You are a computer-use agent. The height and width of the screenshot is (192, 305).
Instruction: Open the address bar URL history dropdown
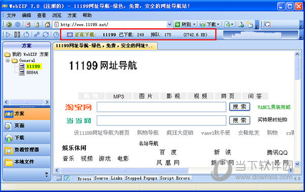pos(170,24)
